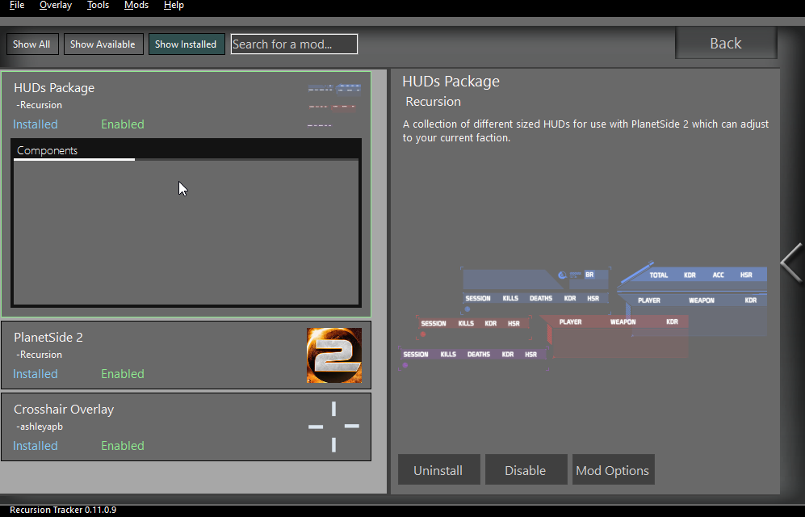This screenshot has width=805, height=517.
Task: Click the Search for a mod field
Action: coord(294,44)
